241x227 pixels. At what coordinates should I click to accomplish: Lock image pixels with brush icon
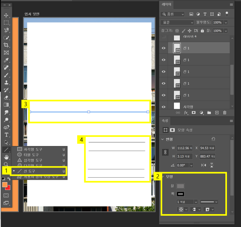[x=184, y=31]
